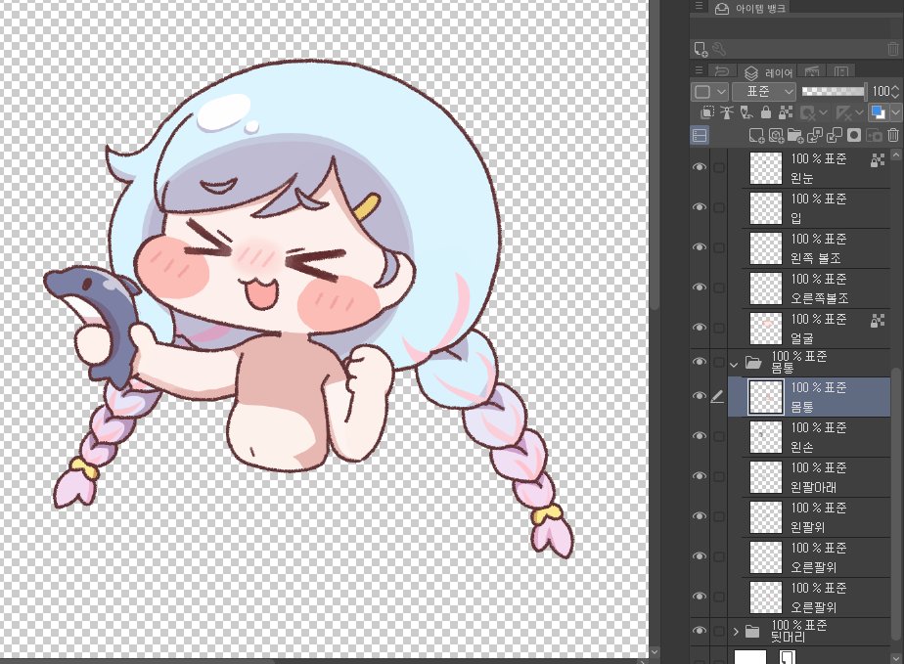
Task: Click the 얼굴 layer thumbnail
Action: pos(766,328)
